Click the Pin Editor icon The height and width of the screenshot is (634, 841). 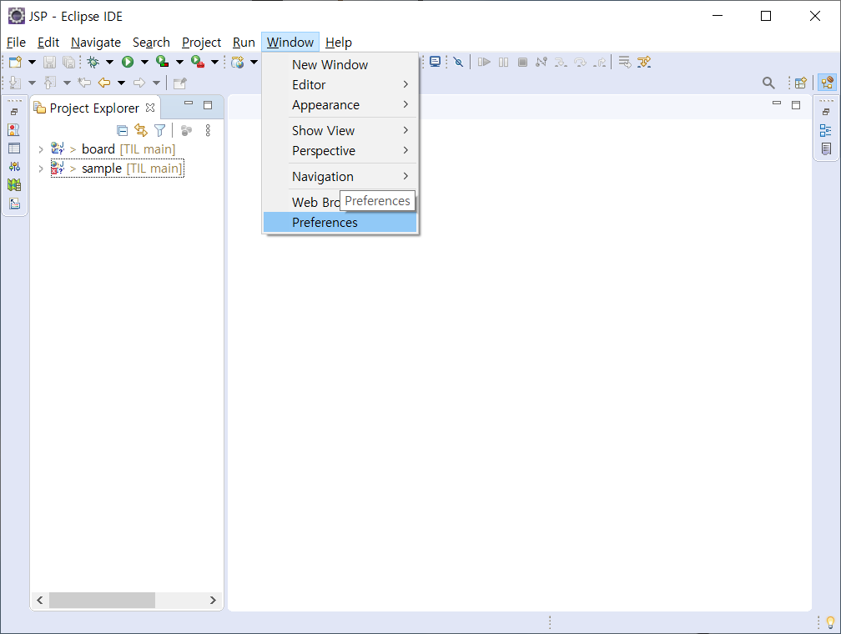(179, 83)
